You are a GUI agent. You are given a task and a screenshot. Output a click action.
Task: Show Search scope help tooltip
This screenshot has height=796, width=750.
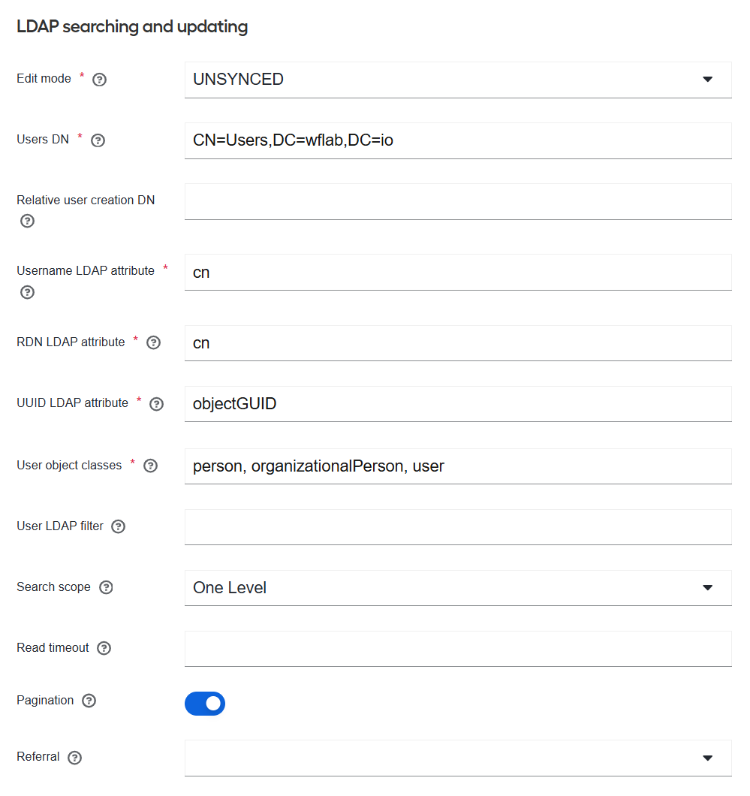[x=106, y=587]
